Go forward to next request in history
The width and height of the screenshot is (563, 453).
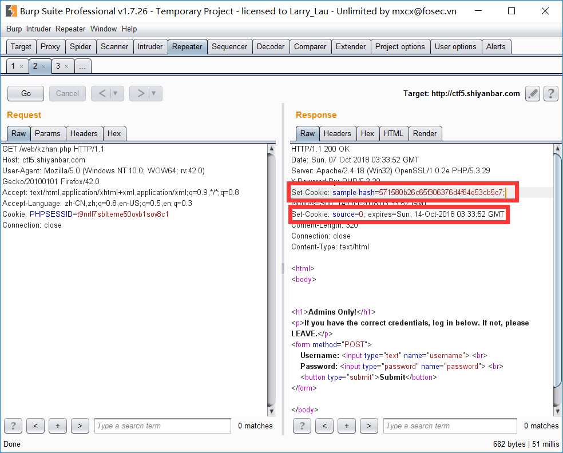click(x=140, y=94)
